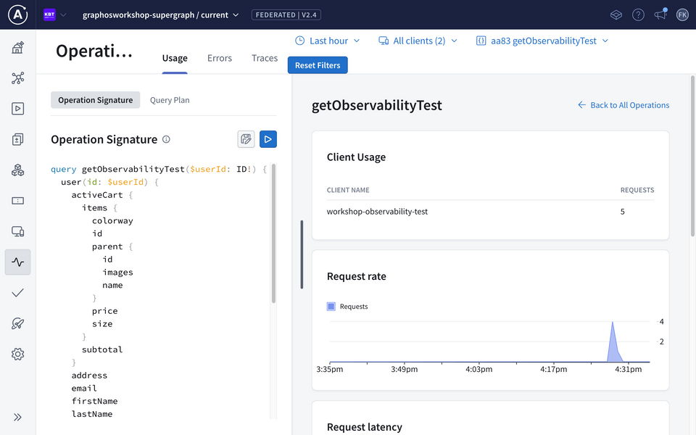Open the FK user profile avatar
The height and width of the screenshot is (435, 696).
point(682,15)
